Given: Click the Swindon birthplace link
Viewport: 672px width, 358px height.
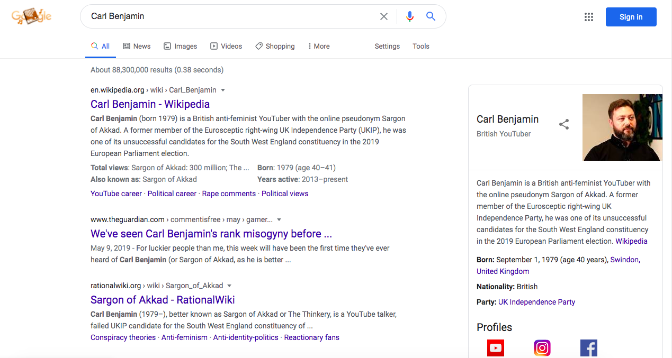Looking at the screenshot, I should tap(624, 260).
